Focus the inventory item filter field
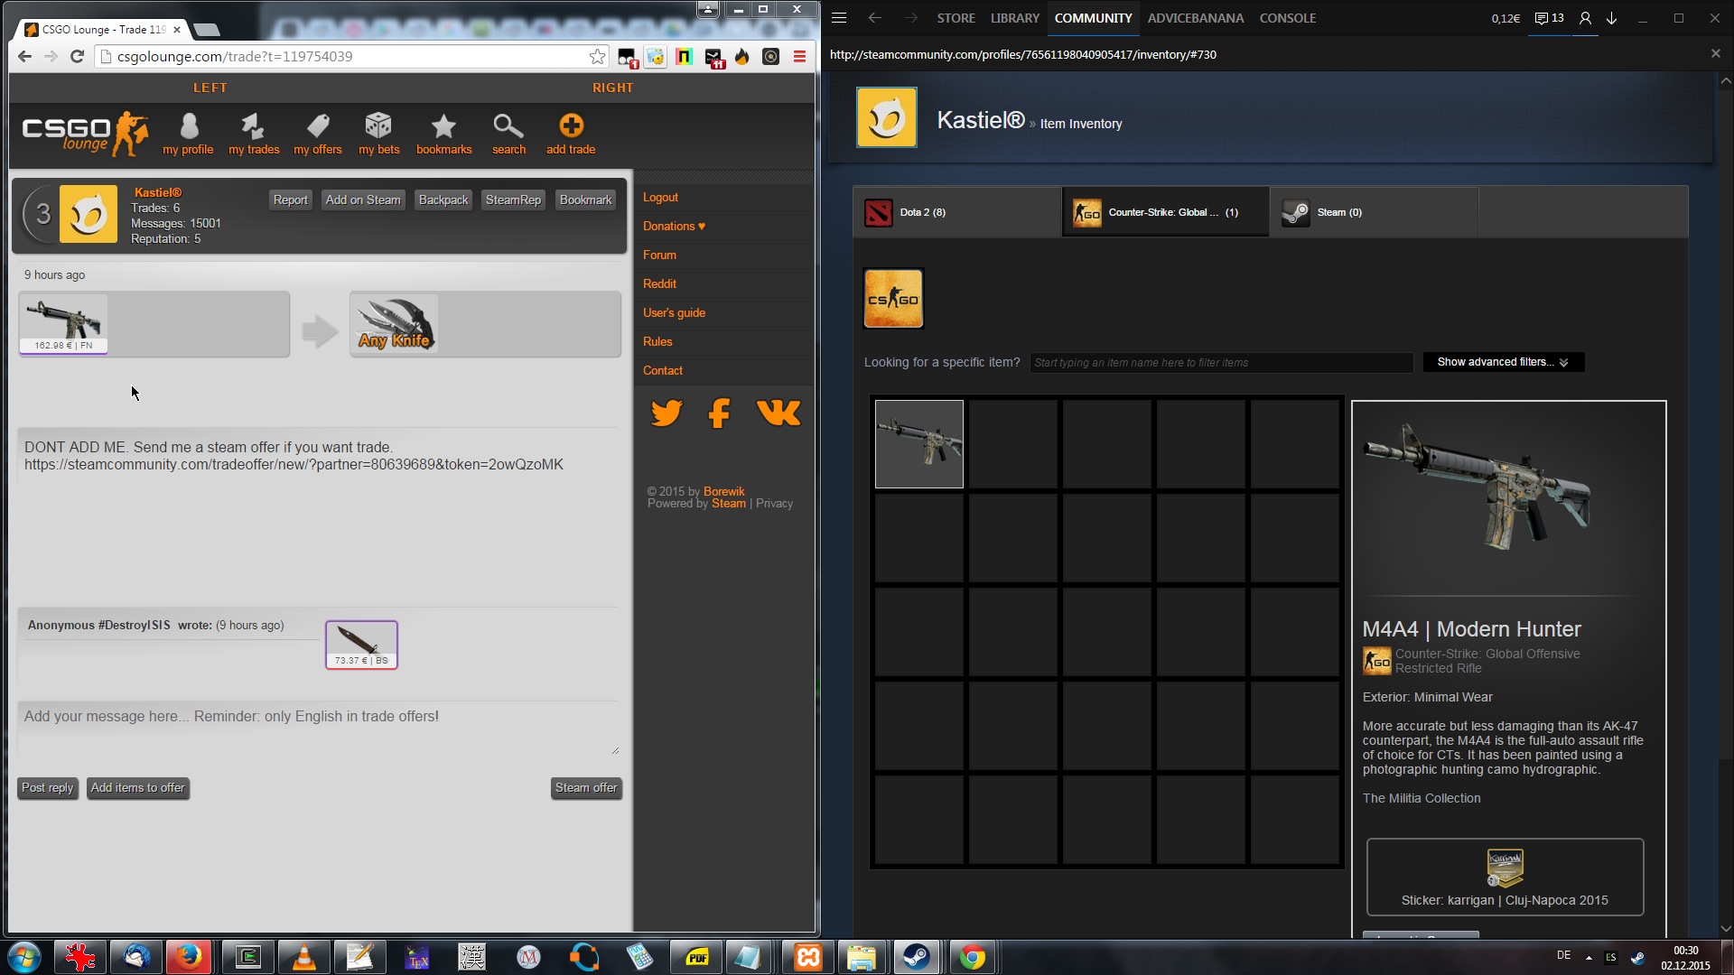Viewport: 1734px width, 975px height. pyautogui.click(x=1221, y=363)
